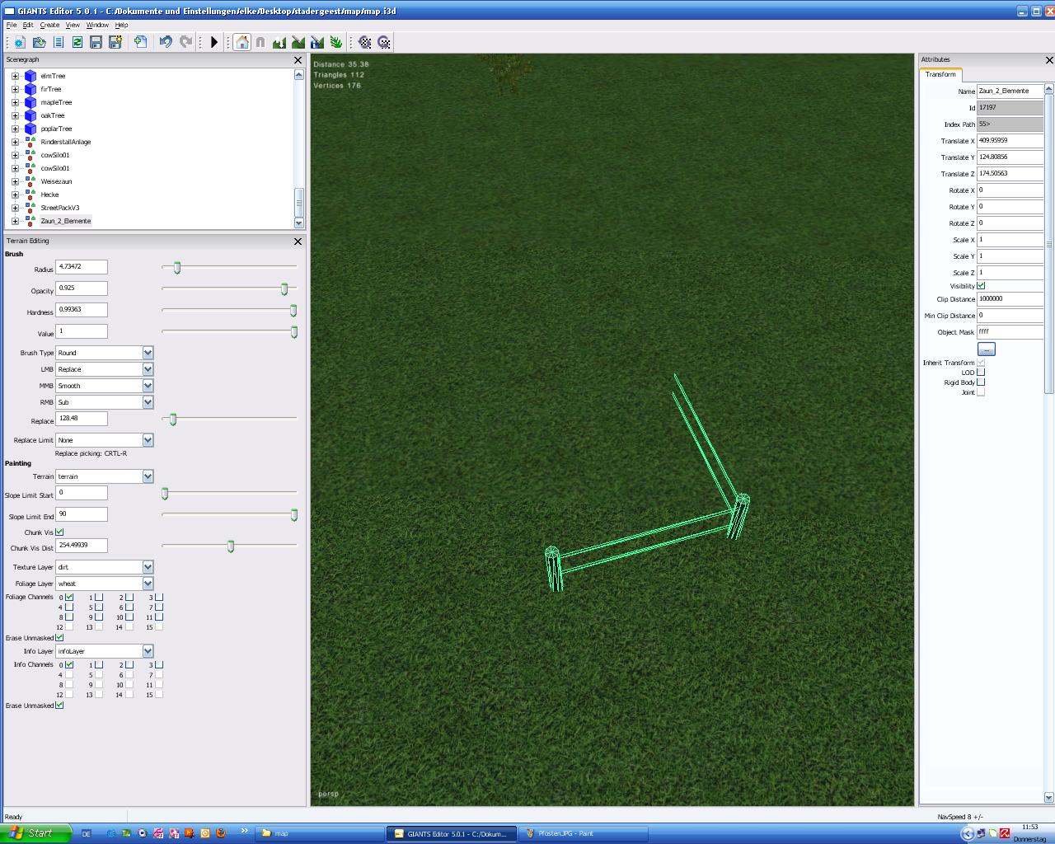Open the Firefox quick launch icon
Viewport: 1055px width, 844px height.
tap(220, 833)
